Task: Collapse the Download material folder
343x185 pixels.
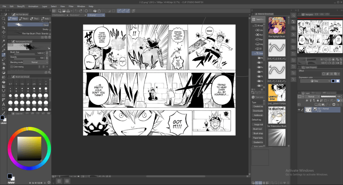Action: [255, 53]
